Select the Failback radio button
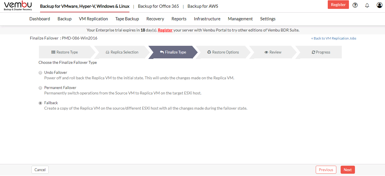385x176 pixels. point(40,103)
